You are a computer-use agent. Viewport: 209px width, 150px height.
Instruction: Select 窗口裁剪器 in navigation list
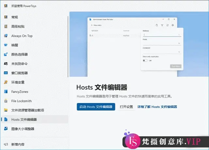[x=35, y=73]
